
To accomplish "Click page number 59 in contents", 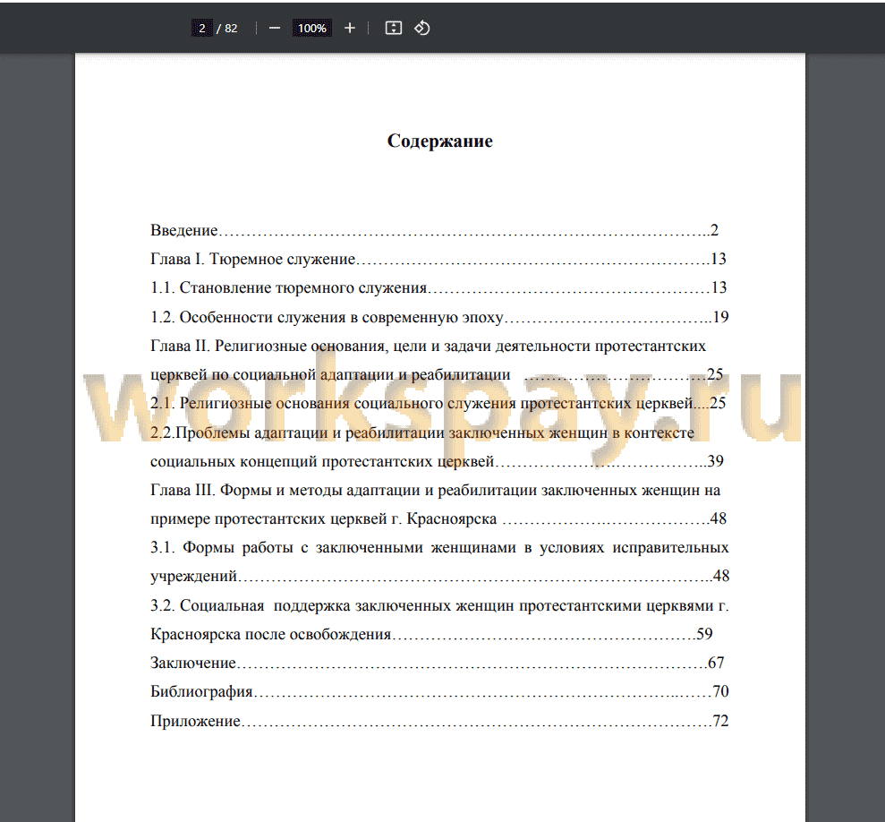I will pos(704,635).
